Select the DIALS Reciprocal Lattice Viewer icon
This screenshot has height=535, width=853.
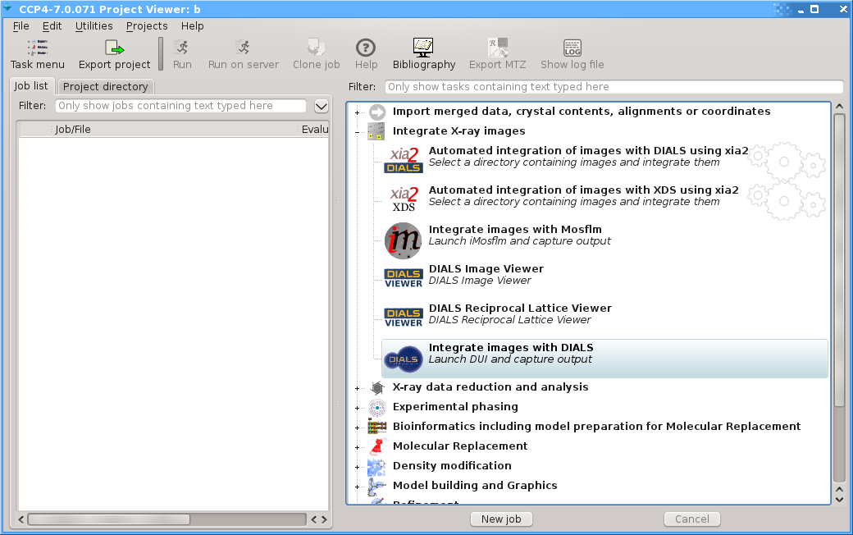[x=404, y=317]
